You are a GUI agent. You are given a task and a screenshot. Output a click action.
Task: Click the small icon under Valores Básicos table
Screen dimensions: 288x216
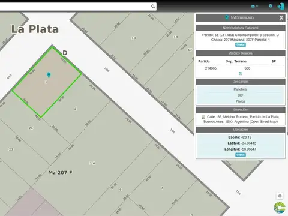[x=241, y=74]
